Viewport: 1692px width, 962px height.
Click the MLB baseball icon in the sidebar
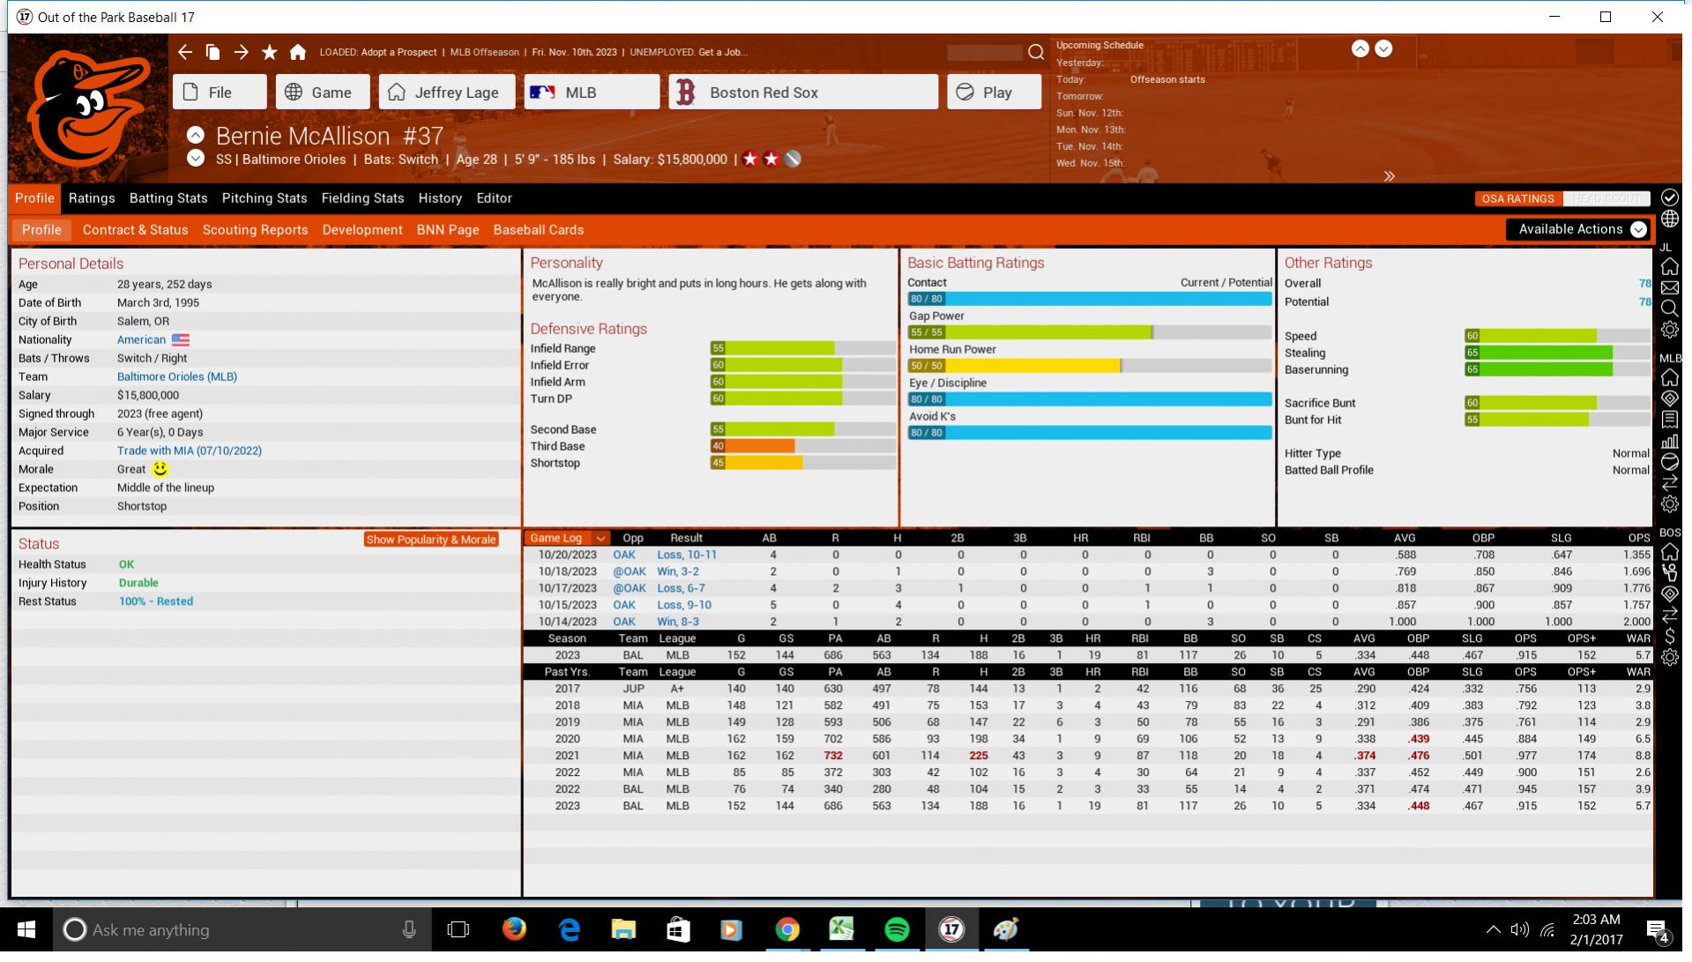coord(1669,462)
